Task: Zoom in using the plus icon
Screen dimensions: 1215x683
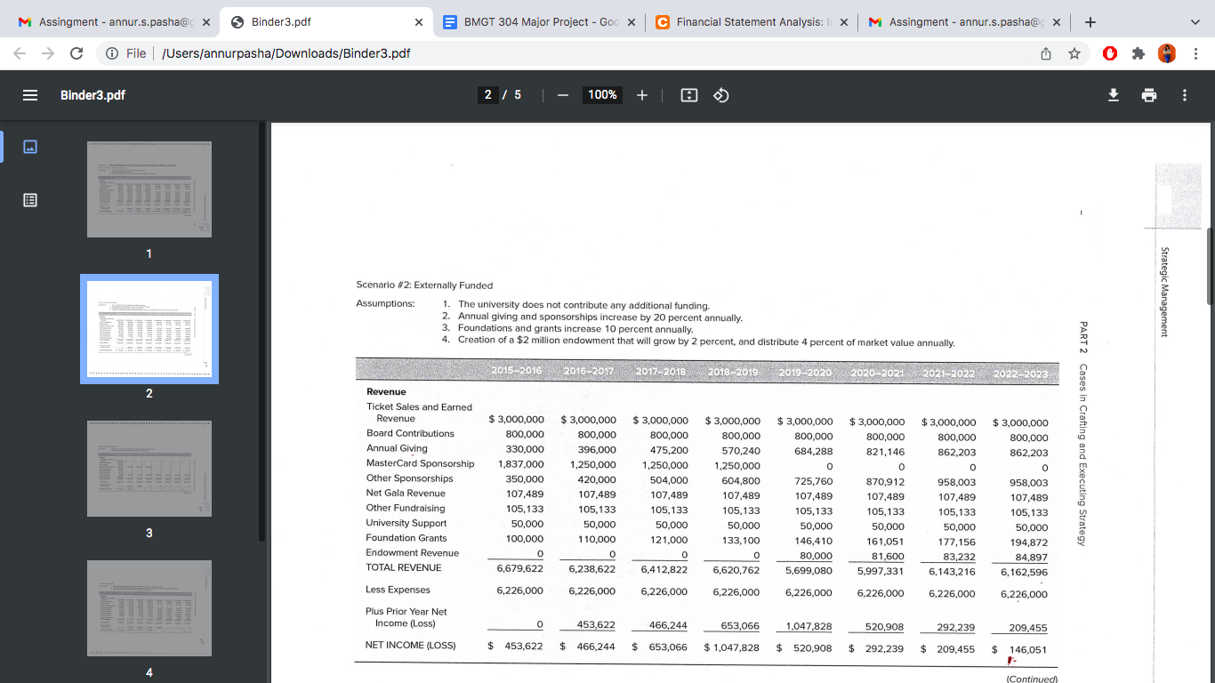Action: click(641, 95)
